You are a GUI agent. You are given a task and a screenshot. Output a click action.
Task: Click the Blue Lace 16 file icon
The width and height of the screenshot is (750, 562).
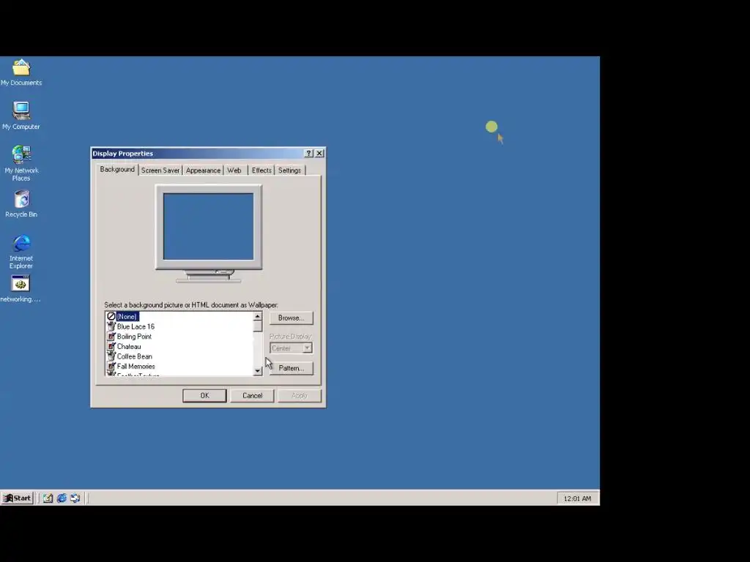pyautogui.click(x=111, y=326)
